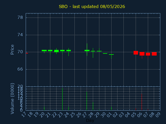Click the day 02 tick label
Image resolution: width=166 pixels, height=124 pixels.
click(x=115, y=114)
